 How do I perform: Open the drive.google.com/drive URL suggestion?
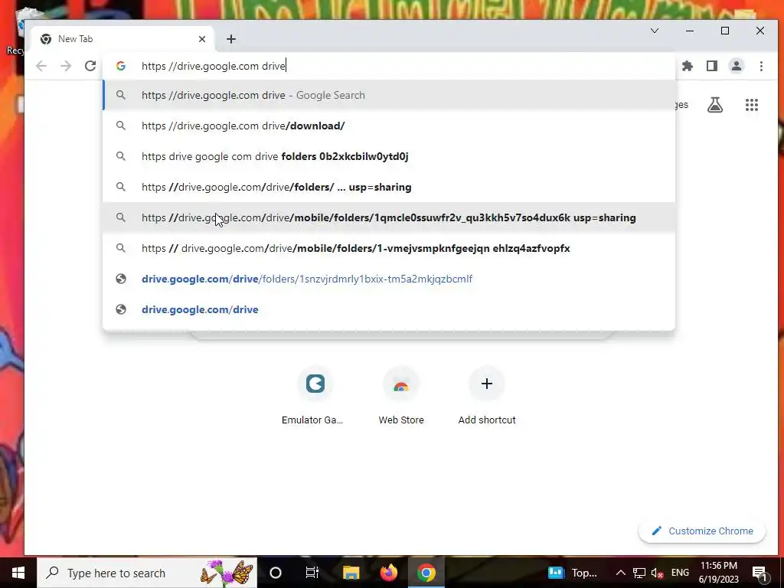[x=389, y=309]
